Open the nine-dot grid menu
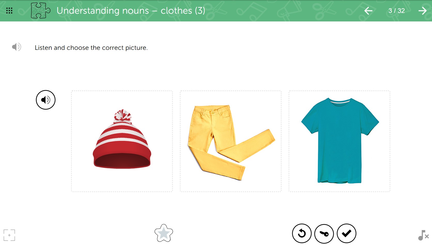 click(x=9, y=11)
